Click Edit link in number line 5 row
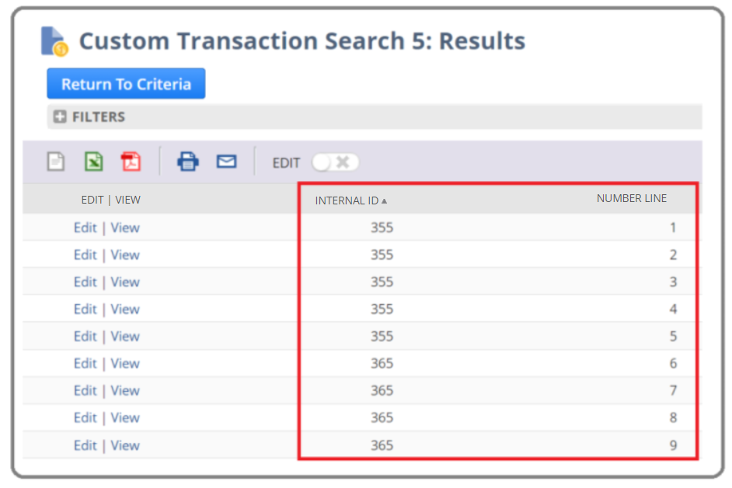The width and height of the screenshot is (732, 488). pos(85,336)
